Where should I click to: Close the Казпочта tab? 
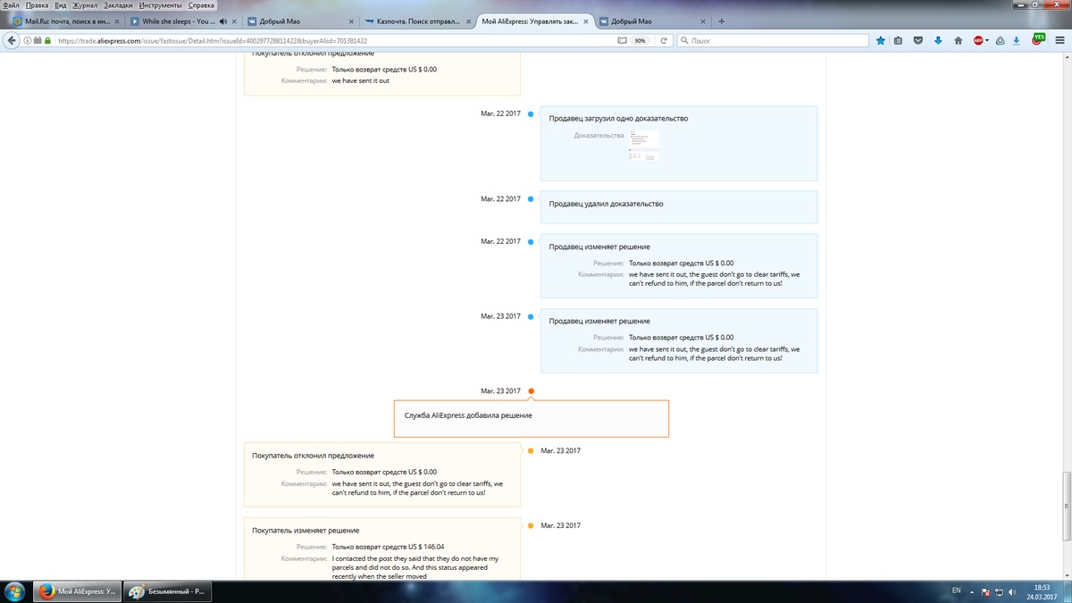[x=468, y=21]
